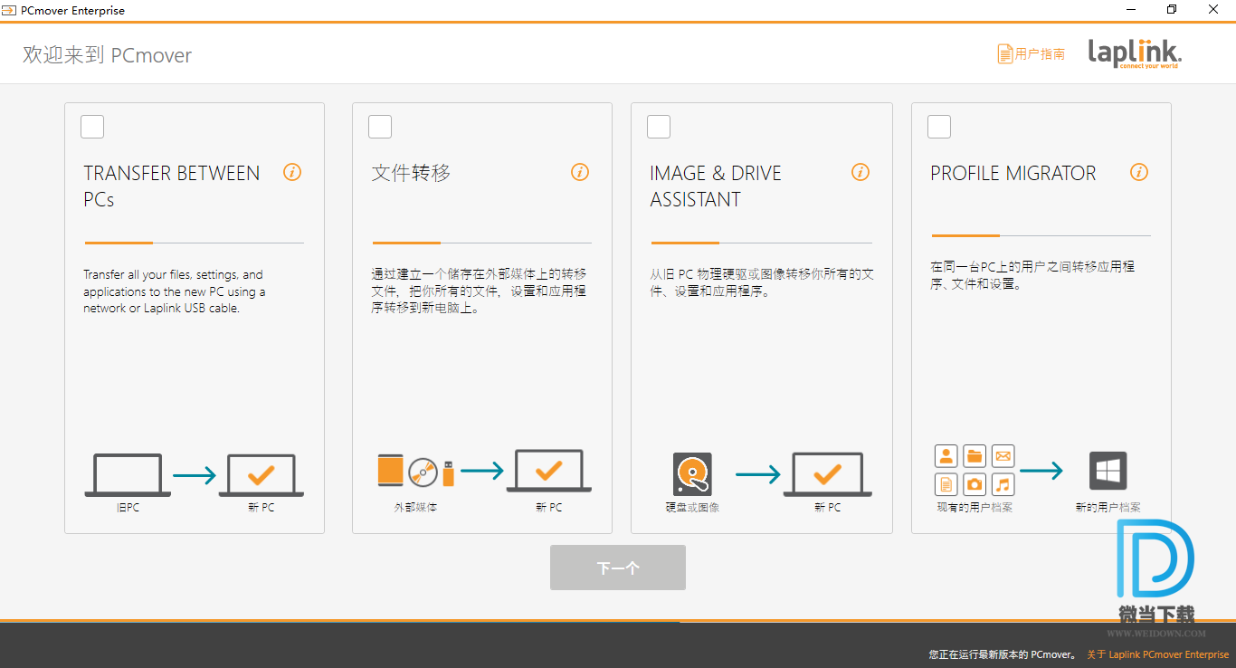Click the document profile icon
1236x668 pixels.
click(946, 483)
